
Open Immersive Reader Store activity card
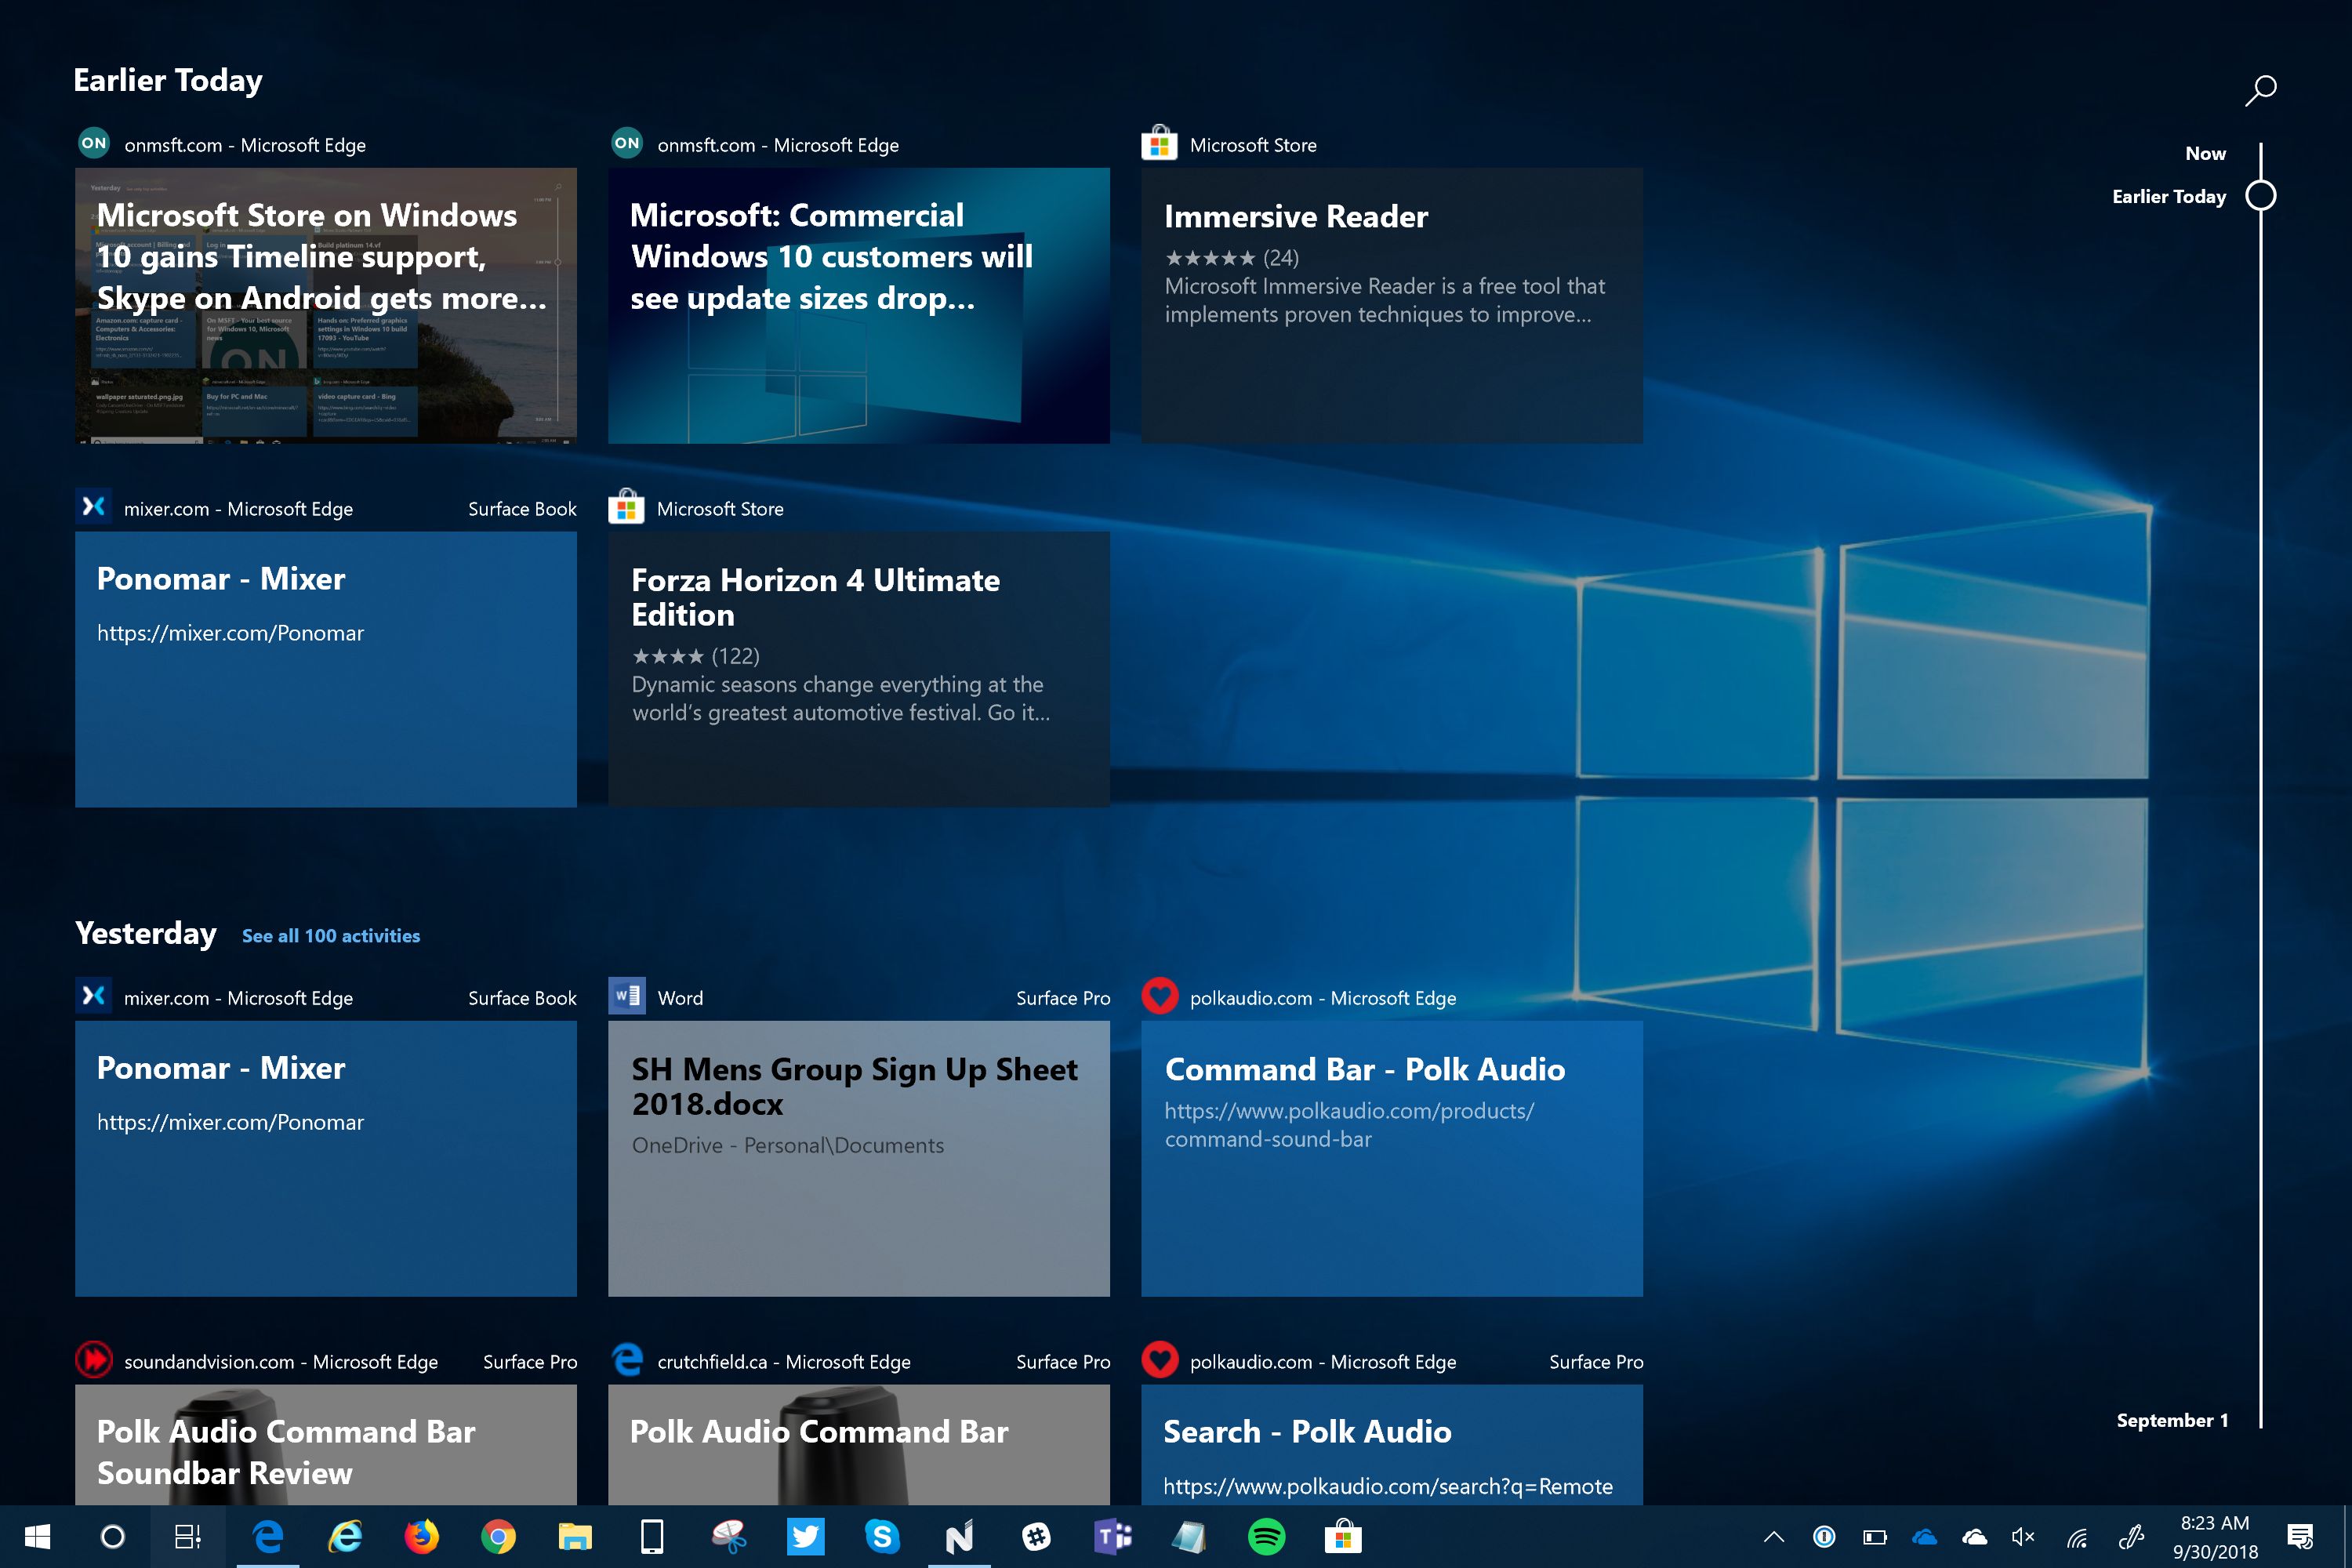[1391, 305]
